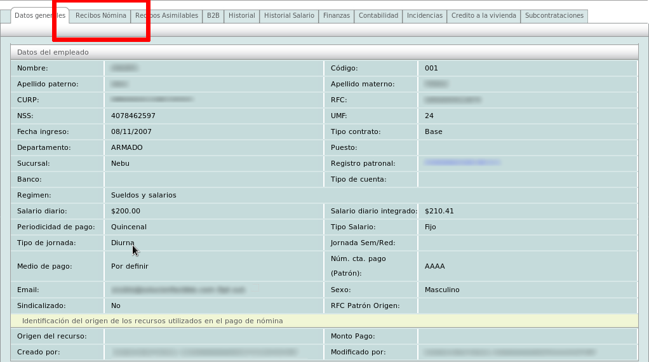Viewport: 649px width, 362px height.
Task: Select the Subcontrataciones tab
Action: coord(554,16)
